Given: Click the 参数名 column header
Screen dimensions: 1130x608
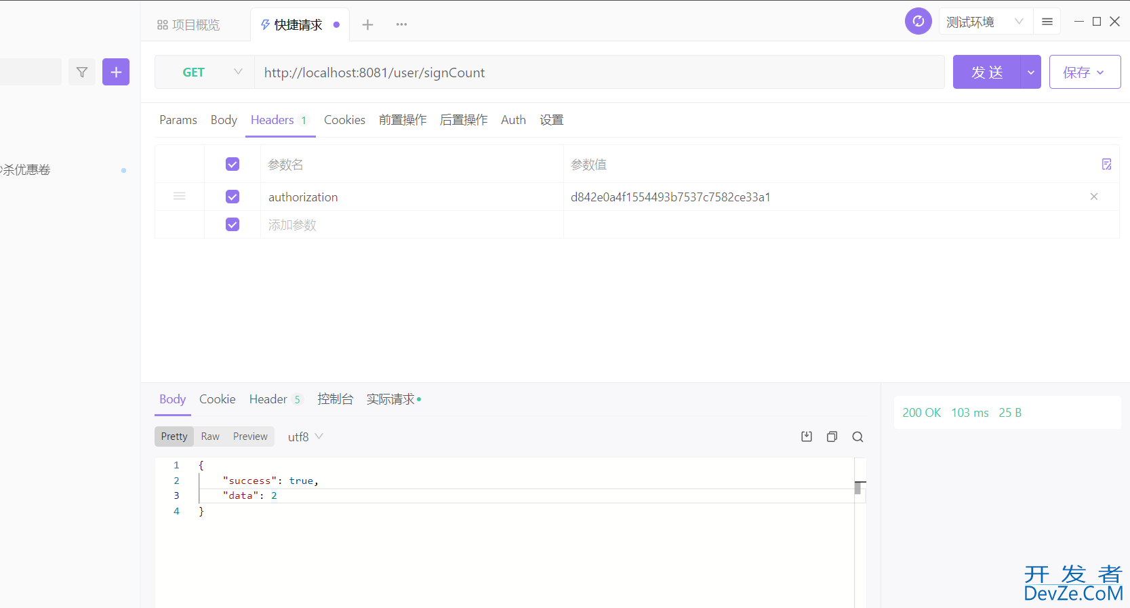Looking at the screenshot, I should pos(285,164).
